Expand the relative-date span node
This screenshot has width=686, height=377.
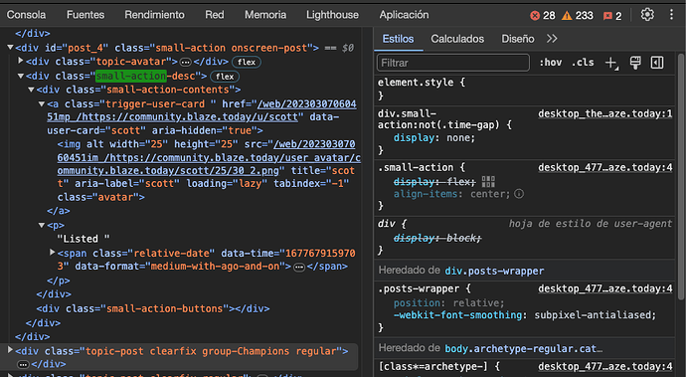point(52,253)
